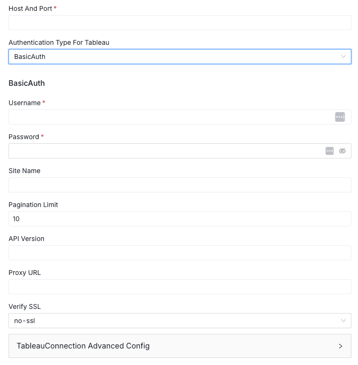The height and width of the screenshot is (365, 358).
Task: Click the Pagination Limit field showing 10
Action: pyautogui.click(x=179, y=219)
